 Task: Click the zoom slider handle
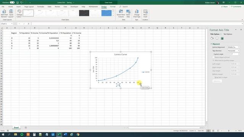229,131
